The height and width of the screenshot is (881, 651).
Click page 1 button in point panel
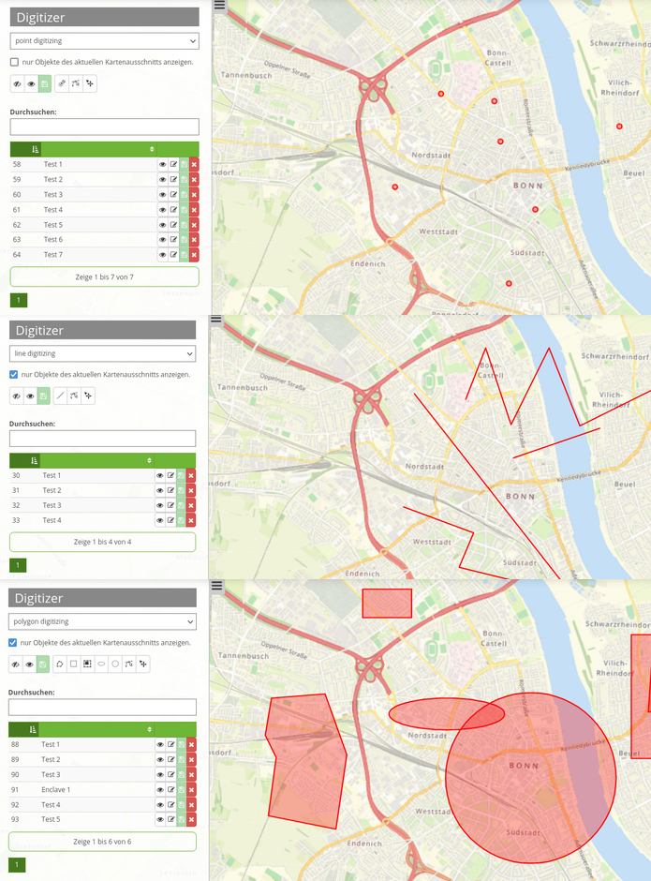[19, 300]
